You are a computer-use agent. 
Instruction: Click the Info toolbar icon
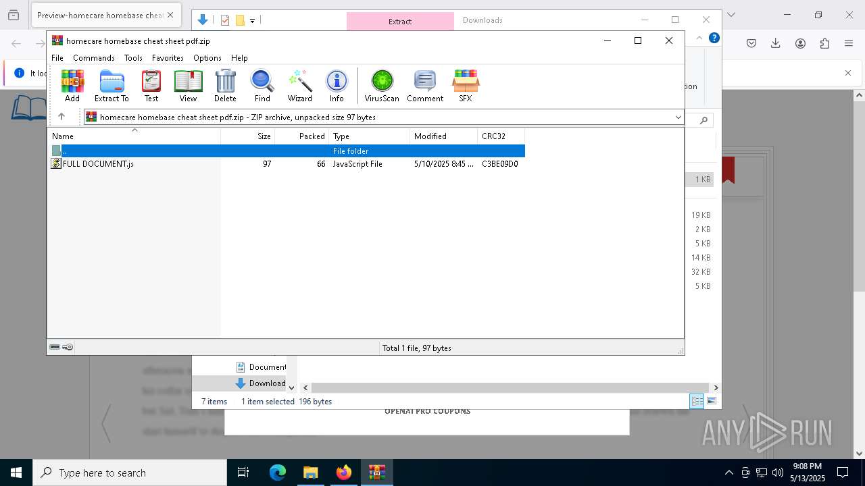[x=337, y=86]
